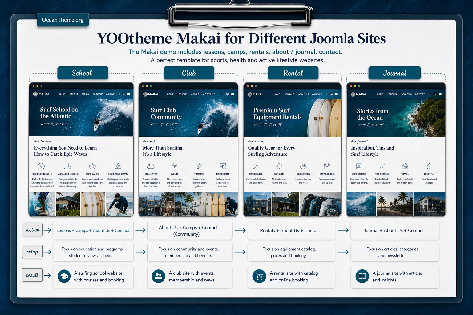Click "Surf Club Community" hero heading

pos(166,114)
